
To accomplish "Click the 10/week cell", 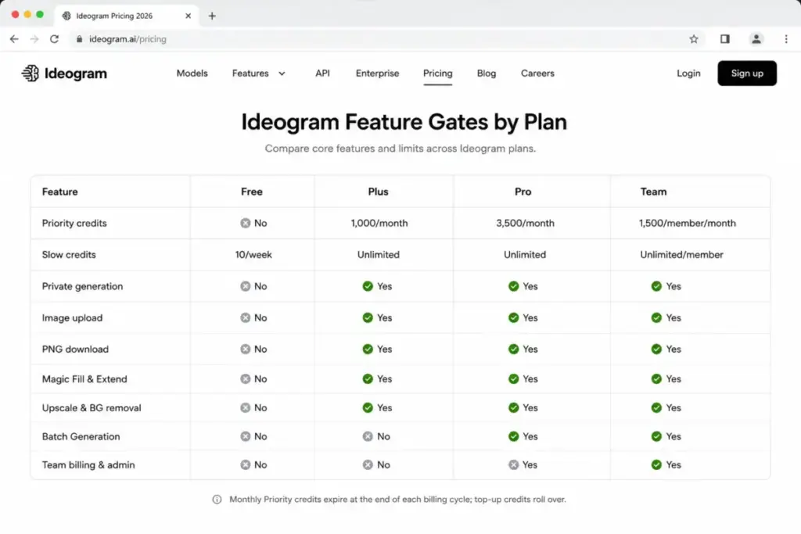I will pos(253,254).
